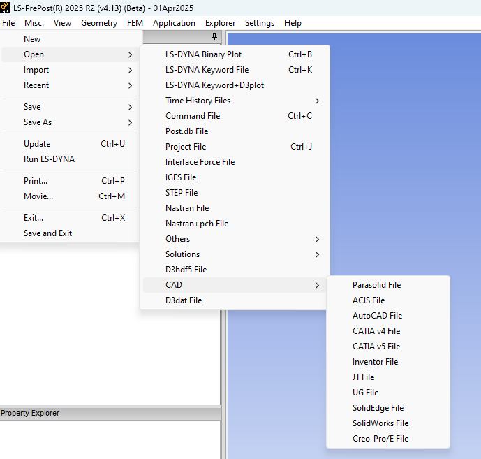Choose Parasolid File
Viewport: 481px width, 459px height.
[x=388, y=285]
